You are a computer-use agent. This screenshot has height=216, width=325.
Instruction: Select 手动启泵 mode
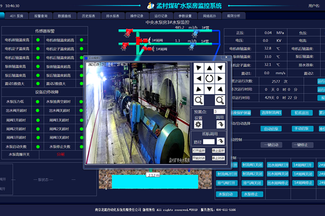(302, 129)
